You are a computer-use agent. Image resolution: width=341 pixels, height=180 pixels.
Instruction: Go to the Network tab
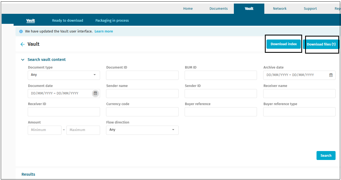[280, 9]
